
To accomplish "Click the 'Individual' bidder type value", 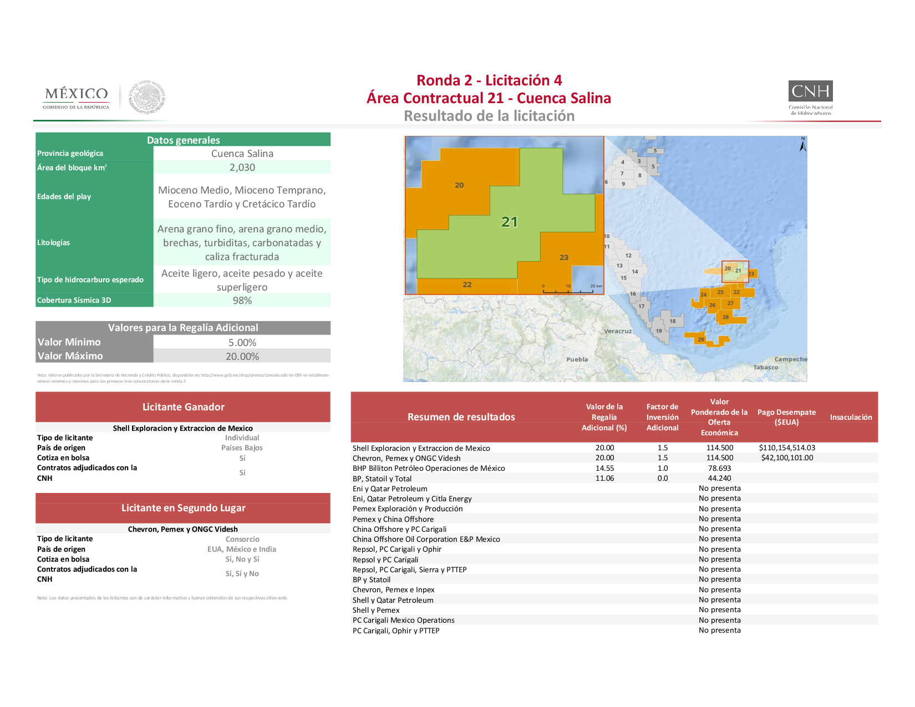I will pos(242,438).
